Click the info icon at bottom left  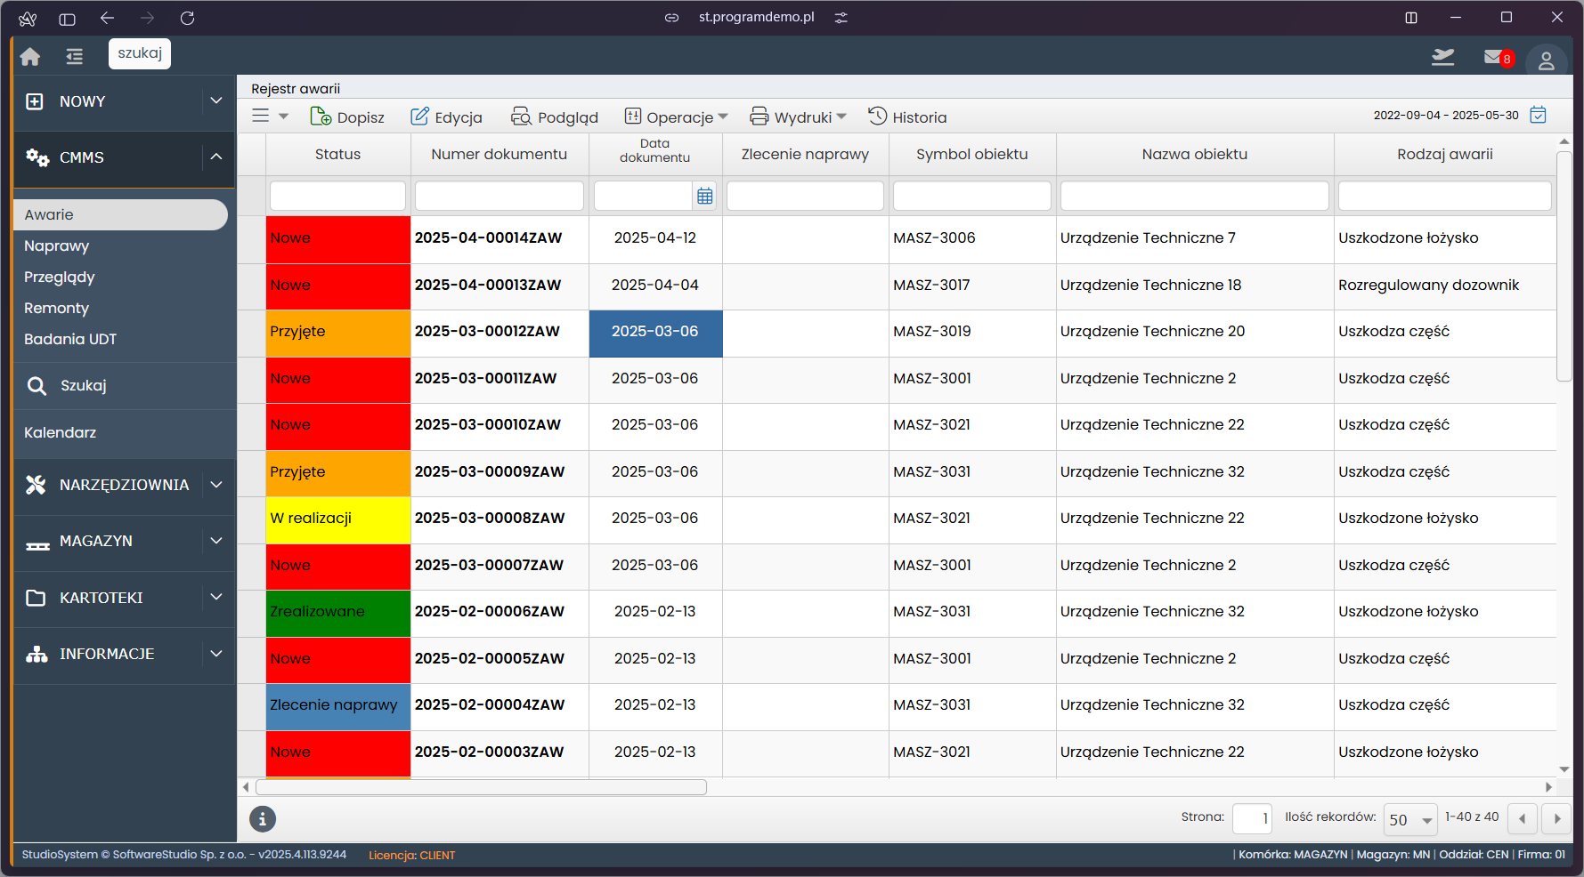pyautogui.click(x=263, y=819)
